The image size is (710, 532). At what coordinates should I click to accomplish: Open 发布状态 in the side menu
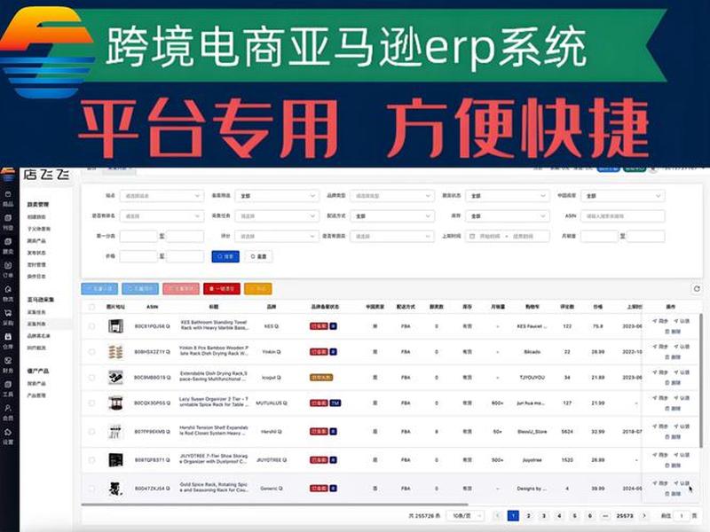pyautogui.click(x=36, y=253)
